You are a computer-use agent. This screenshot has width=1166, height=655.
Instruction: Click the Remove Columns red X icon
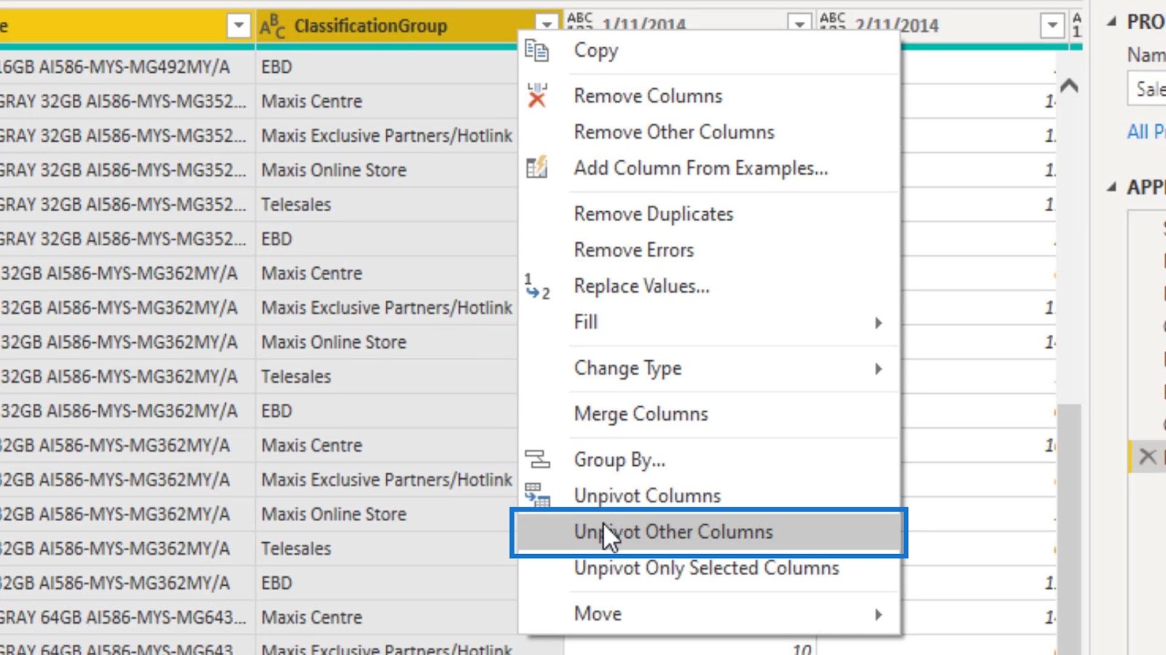[536, 95]
